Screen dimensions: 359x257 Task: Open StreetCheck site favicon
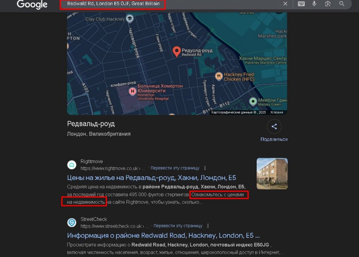pyautogui.click(x=72, y=222)
